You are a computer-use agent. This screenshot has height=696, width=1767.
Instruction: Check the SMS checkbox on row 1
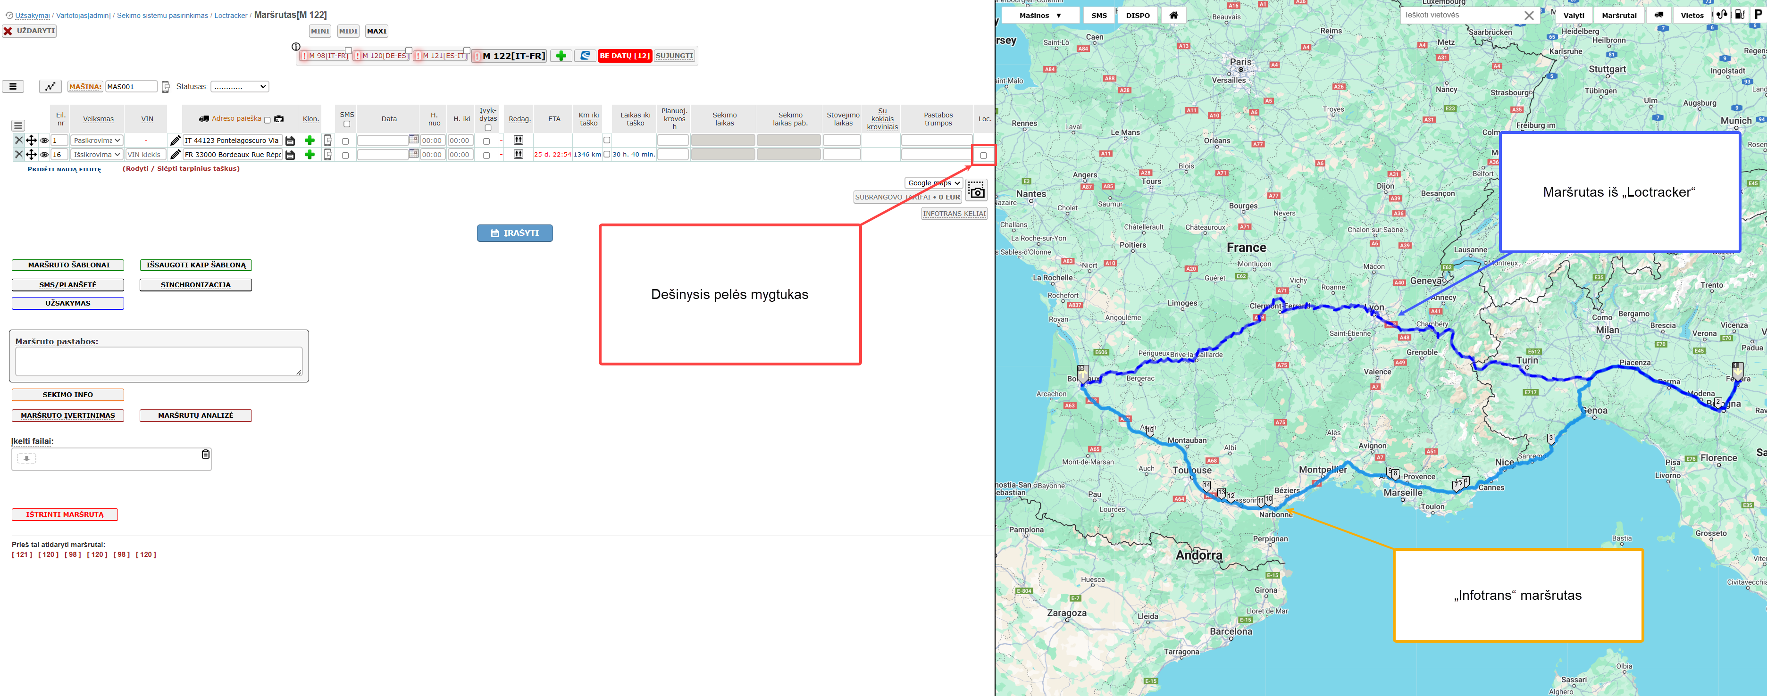point(345,141)
